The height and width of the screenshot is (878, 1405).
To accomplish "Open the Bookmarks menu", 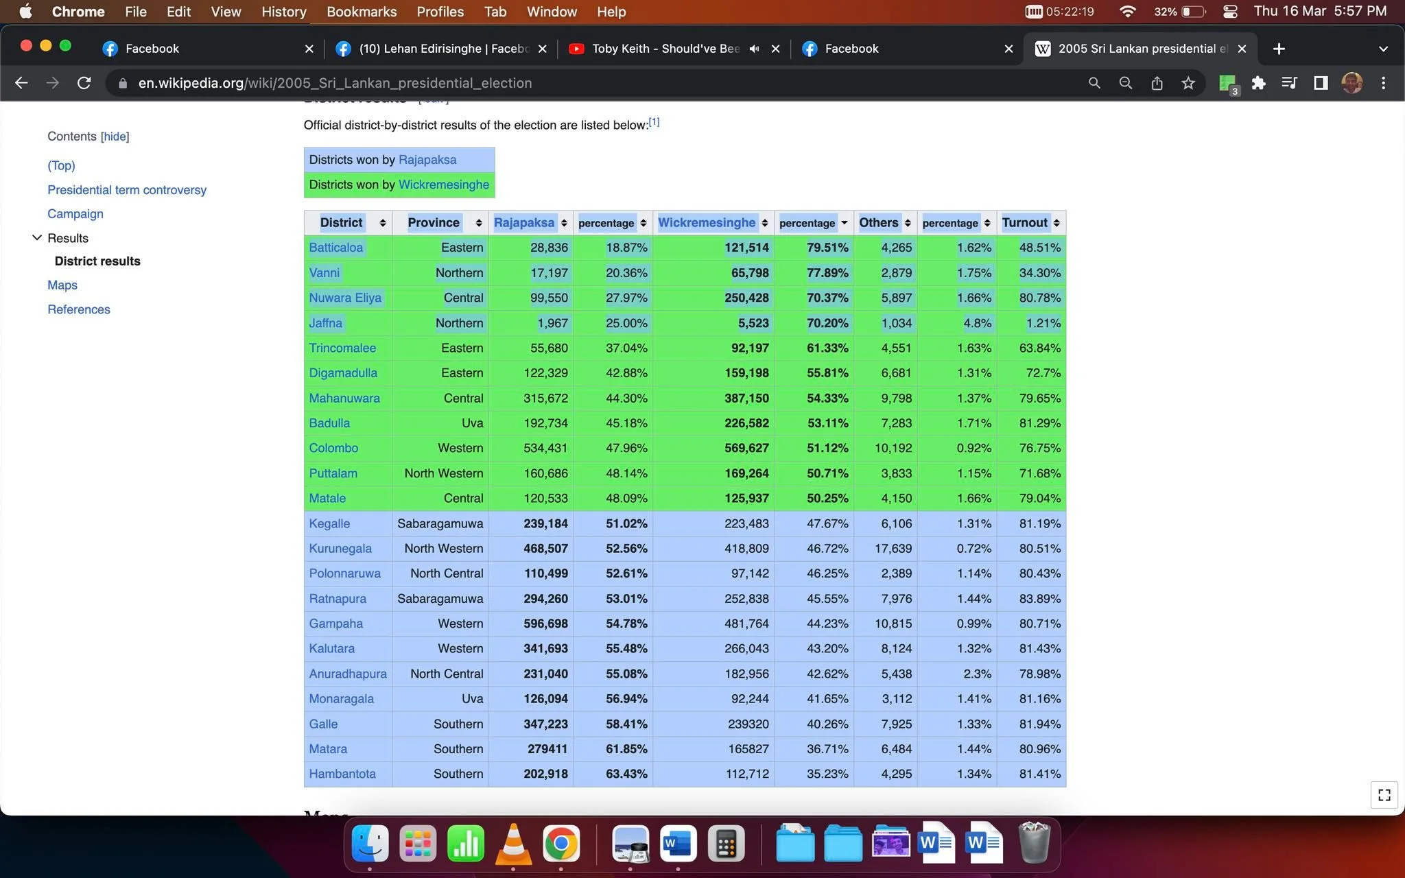I will [x=362, y=12].
